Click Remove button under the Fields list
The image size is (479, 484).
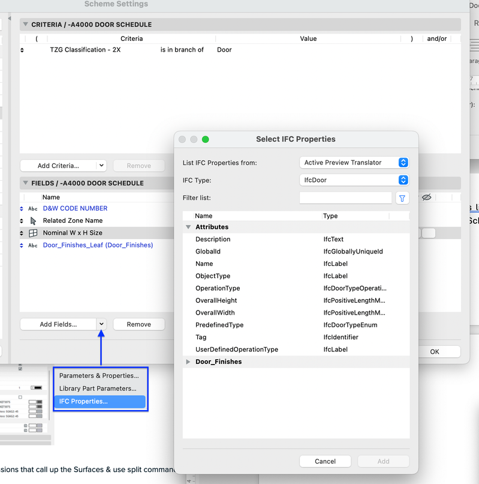coord(138,324)
